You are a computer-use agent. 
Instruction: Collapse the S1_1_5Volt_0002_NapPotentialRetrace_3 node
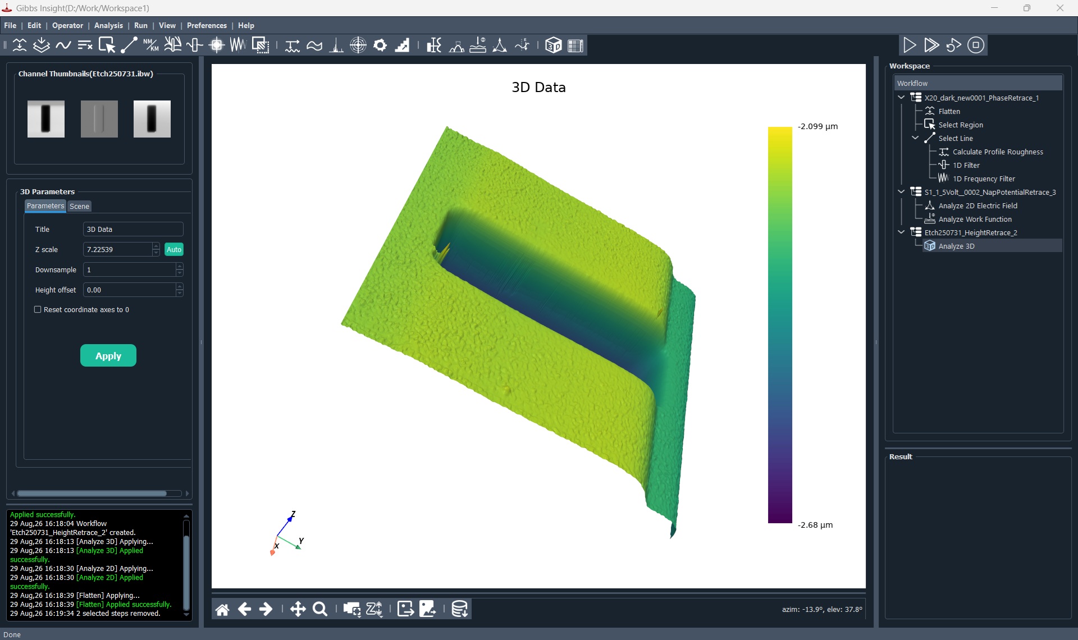coord(902,192)
